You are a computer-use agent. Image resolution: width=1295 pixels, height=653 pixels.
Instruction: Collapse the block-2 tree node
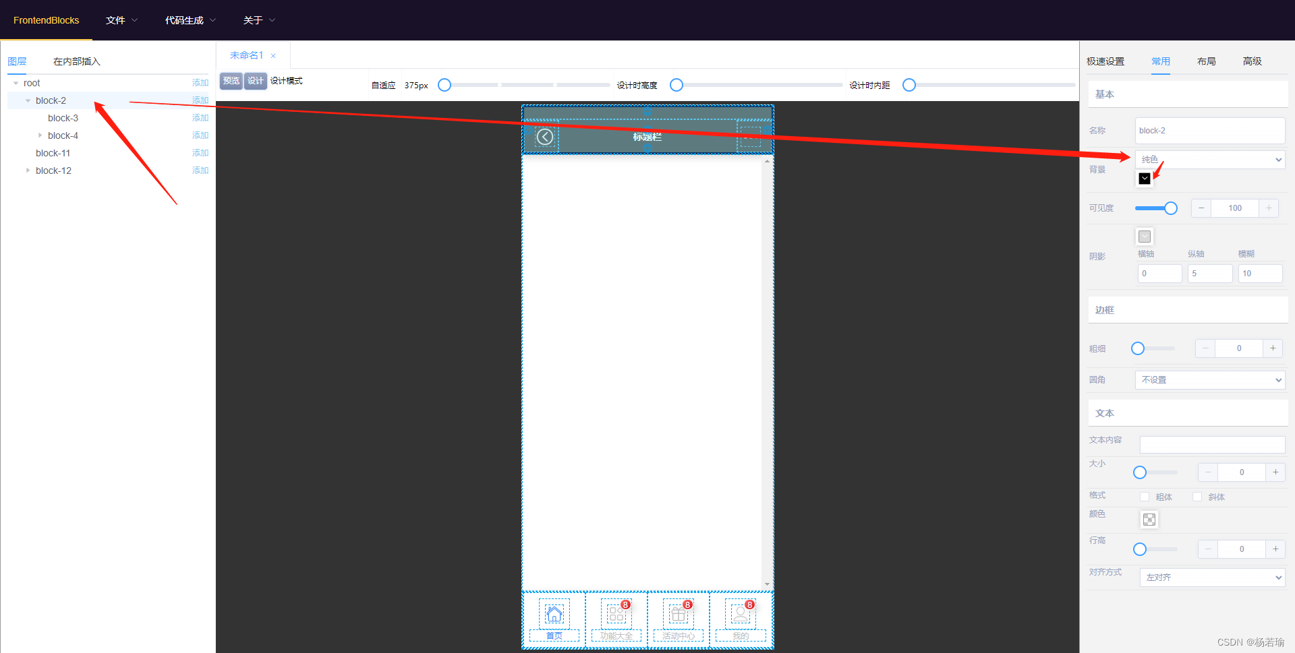pos(28,100)
